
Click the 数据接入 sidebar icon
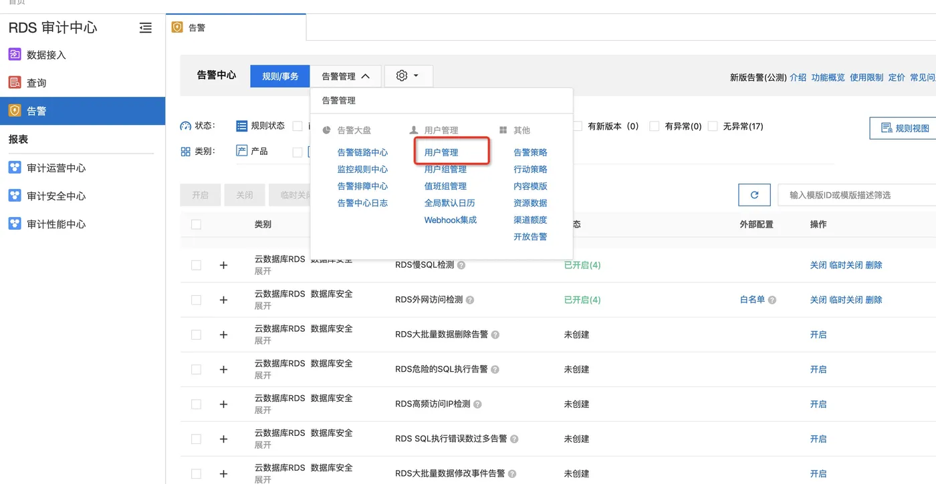click(15, 55)
